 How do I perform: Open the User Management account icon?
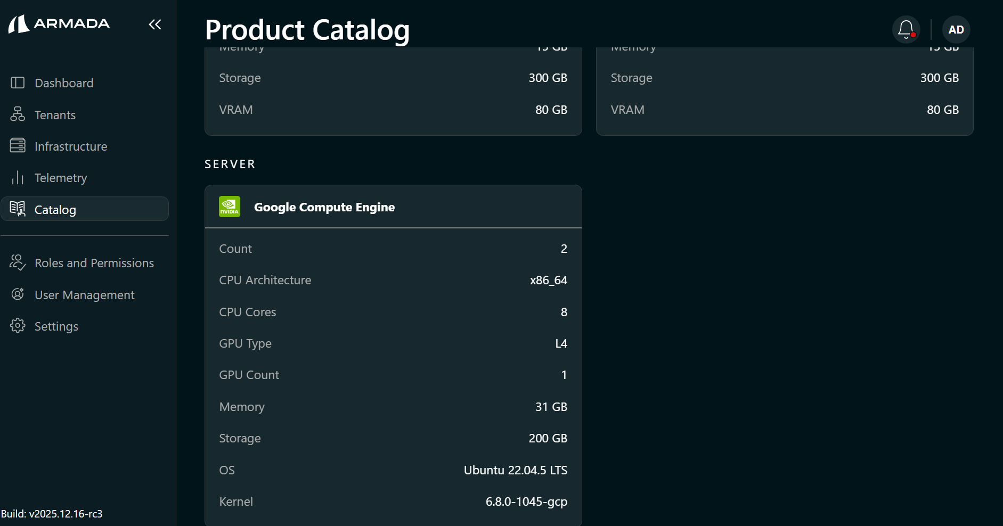pos(18,294)
